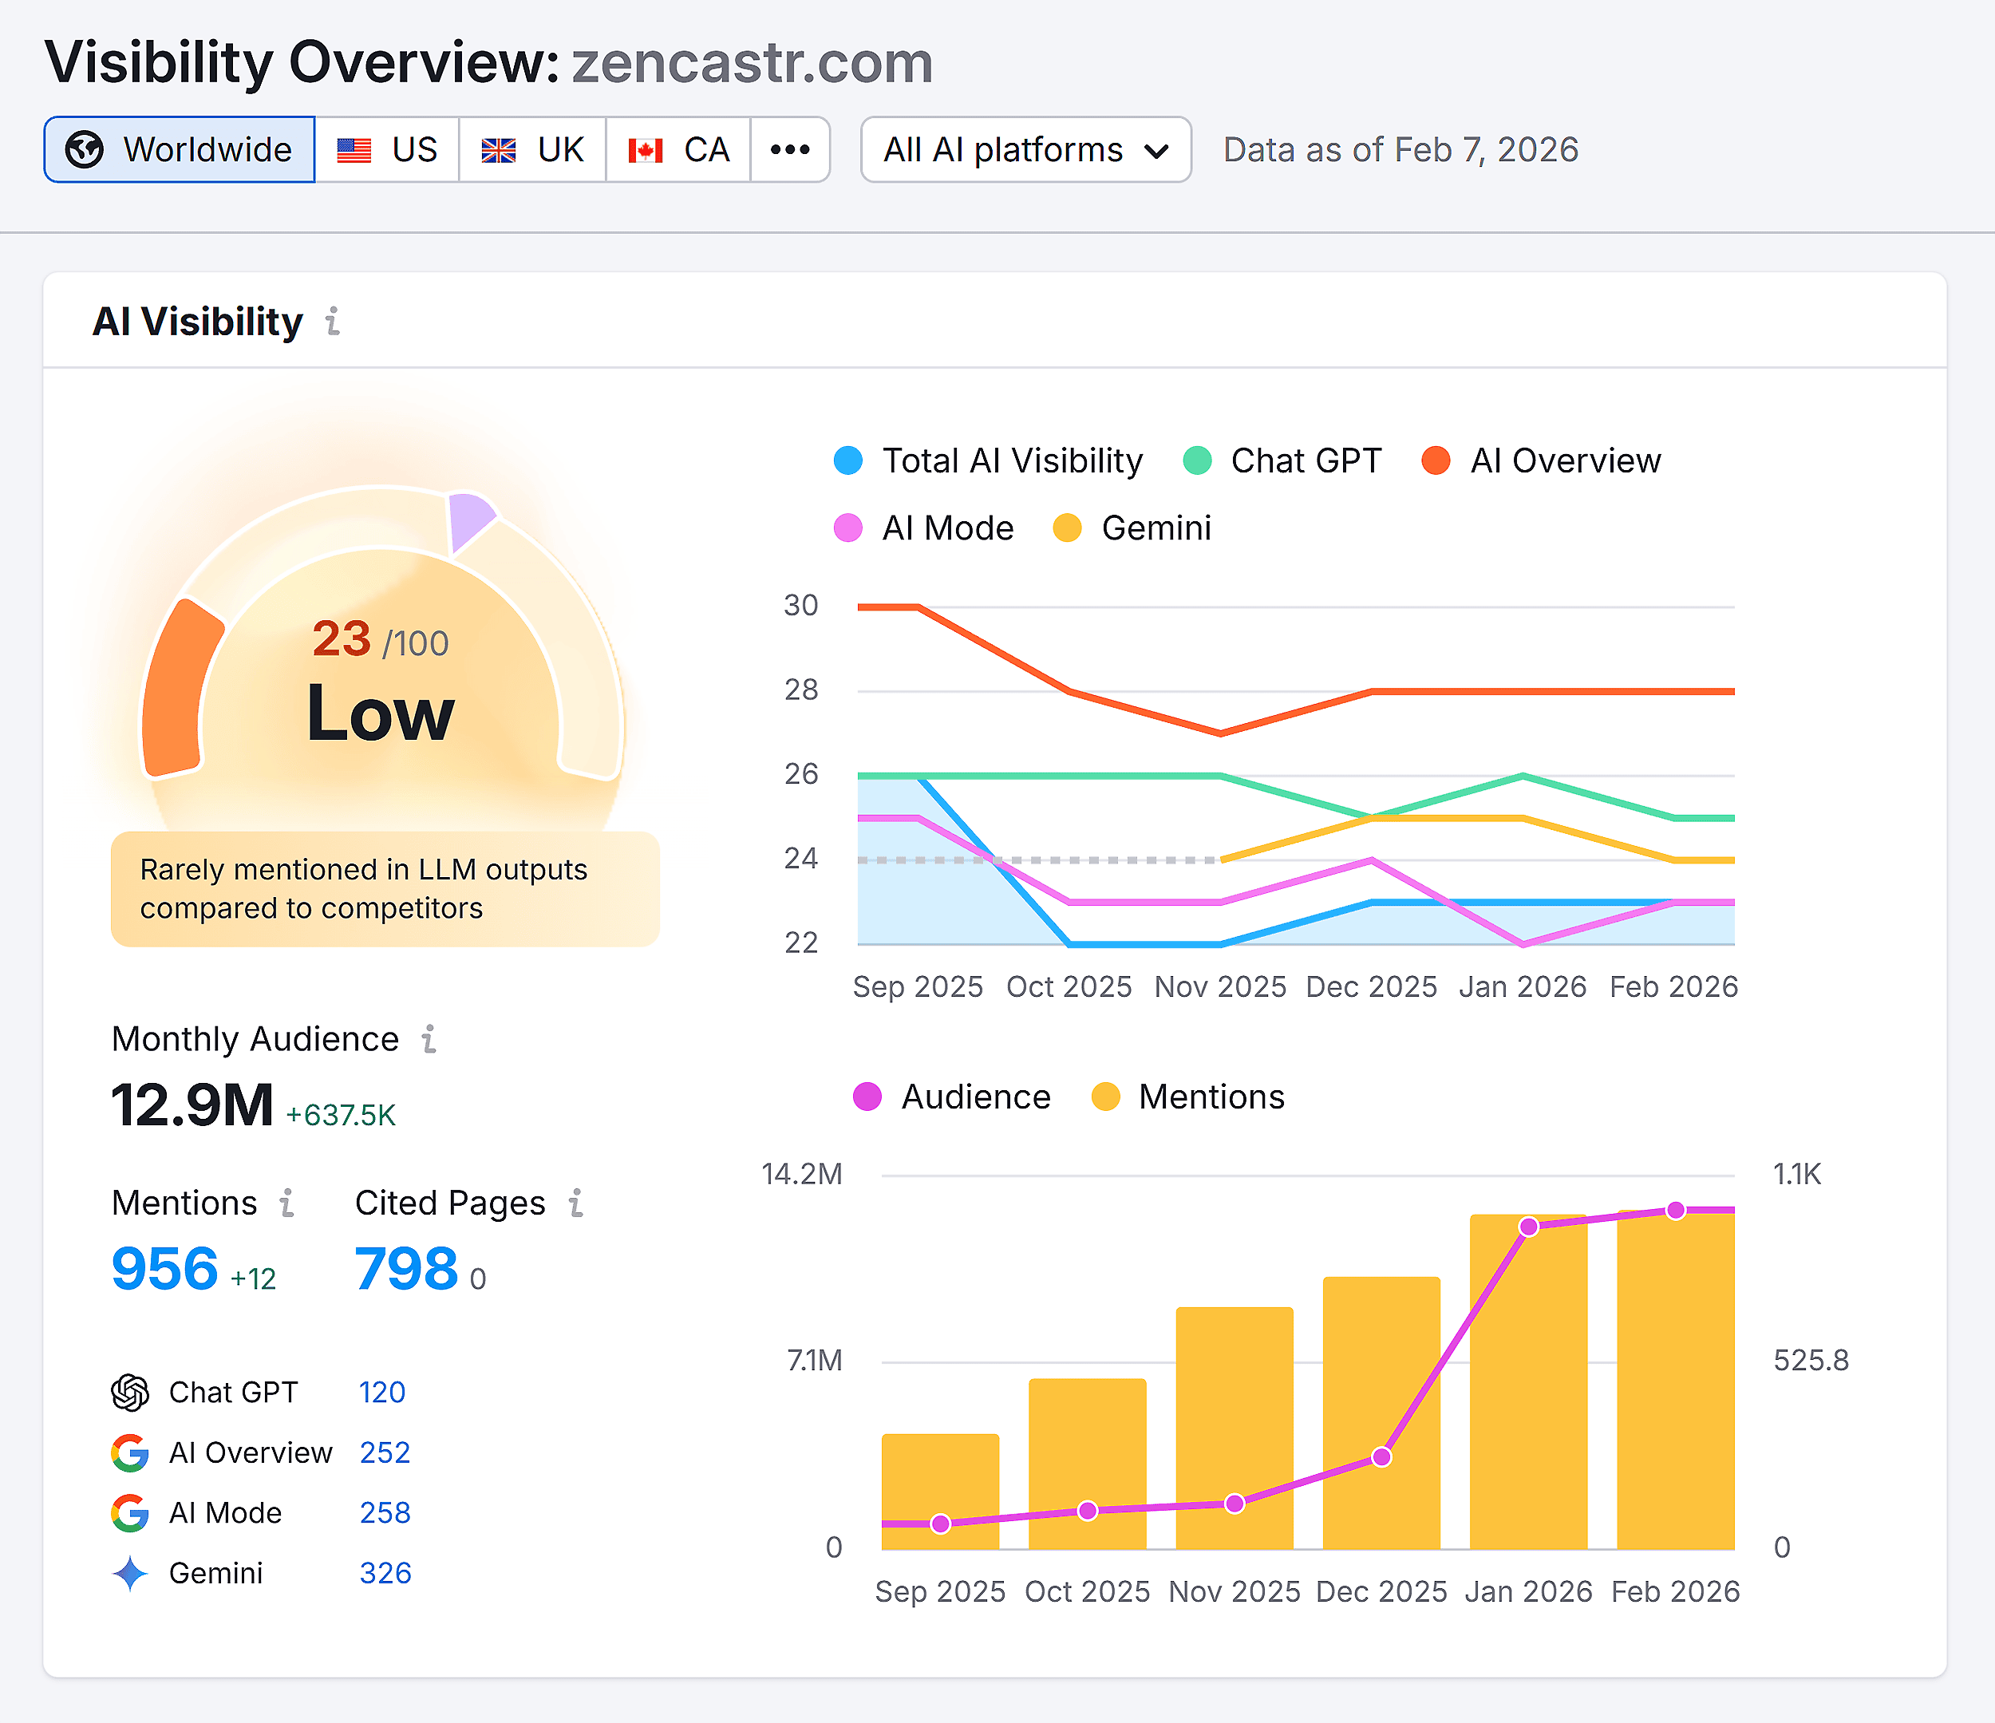Click the globe icon on Worldwide filter
The height and width of the screenshot is (1723, 1995).
(85, 149)
